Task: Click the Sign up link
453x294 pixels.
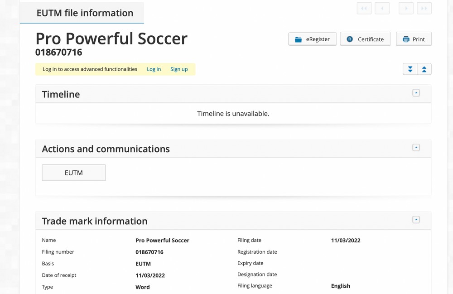Action: click(x=179, y=69)
